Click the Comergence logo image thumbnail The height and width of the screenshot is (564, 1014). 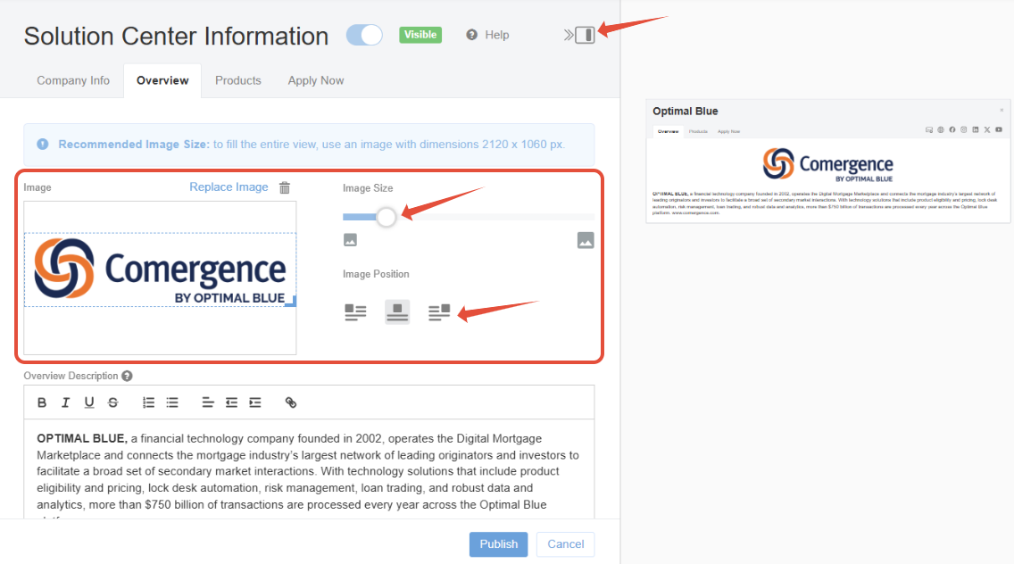tap(160, 270)
